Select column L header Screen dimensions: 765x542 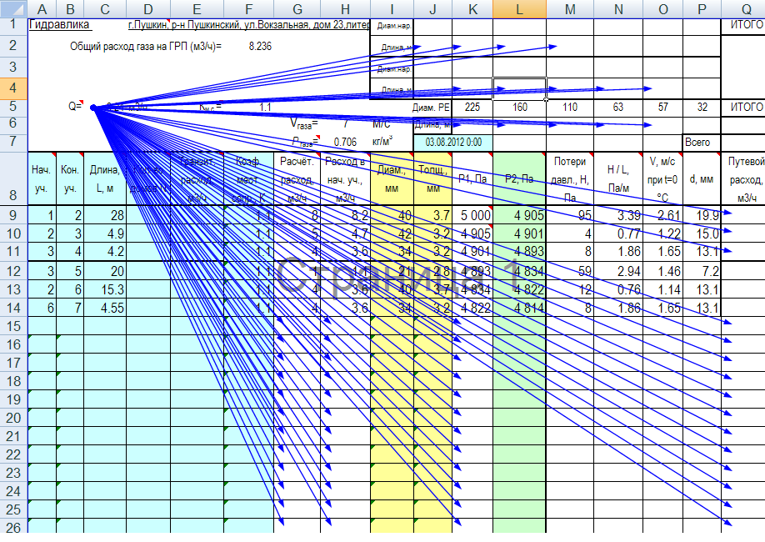pos(519,8)
